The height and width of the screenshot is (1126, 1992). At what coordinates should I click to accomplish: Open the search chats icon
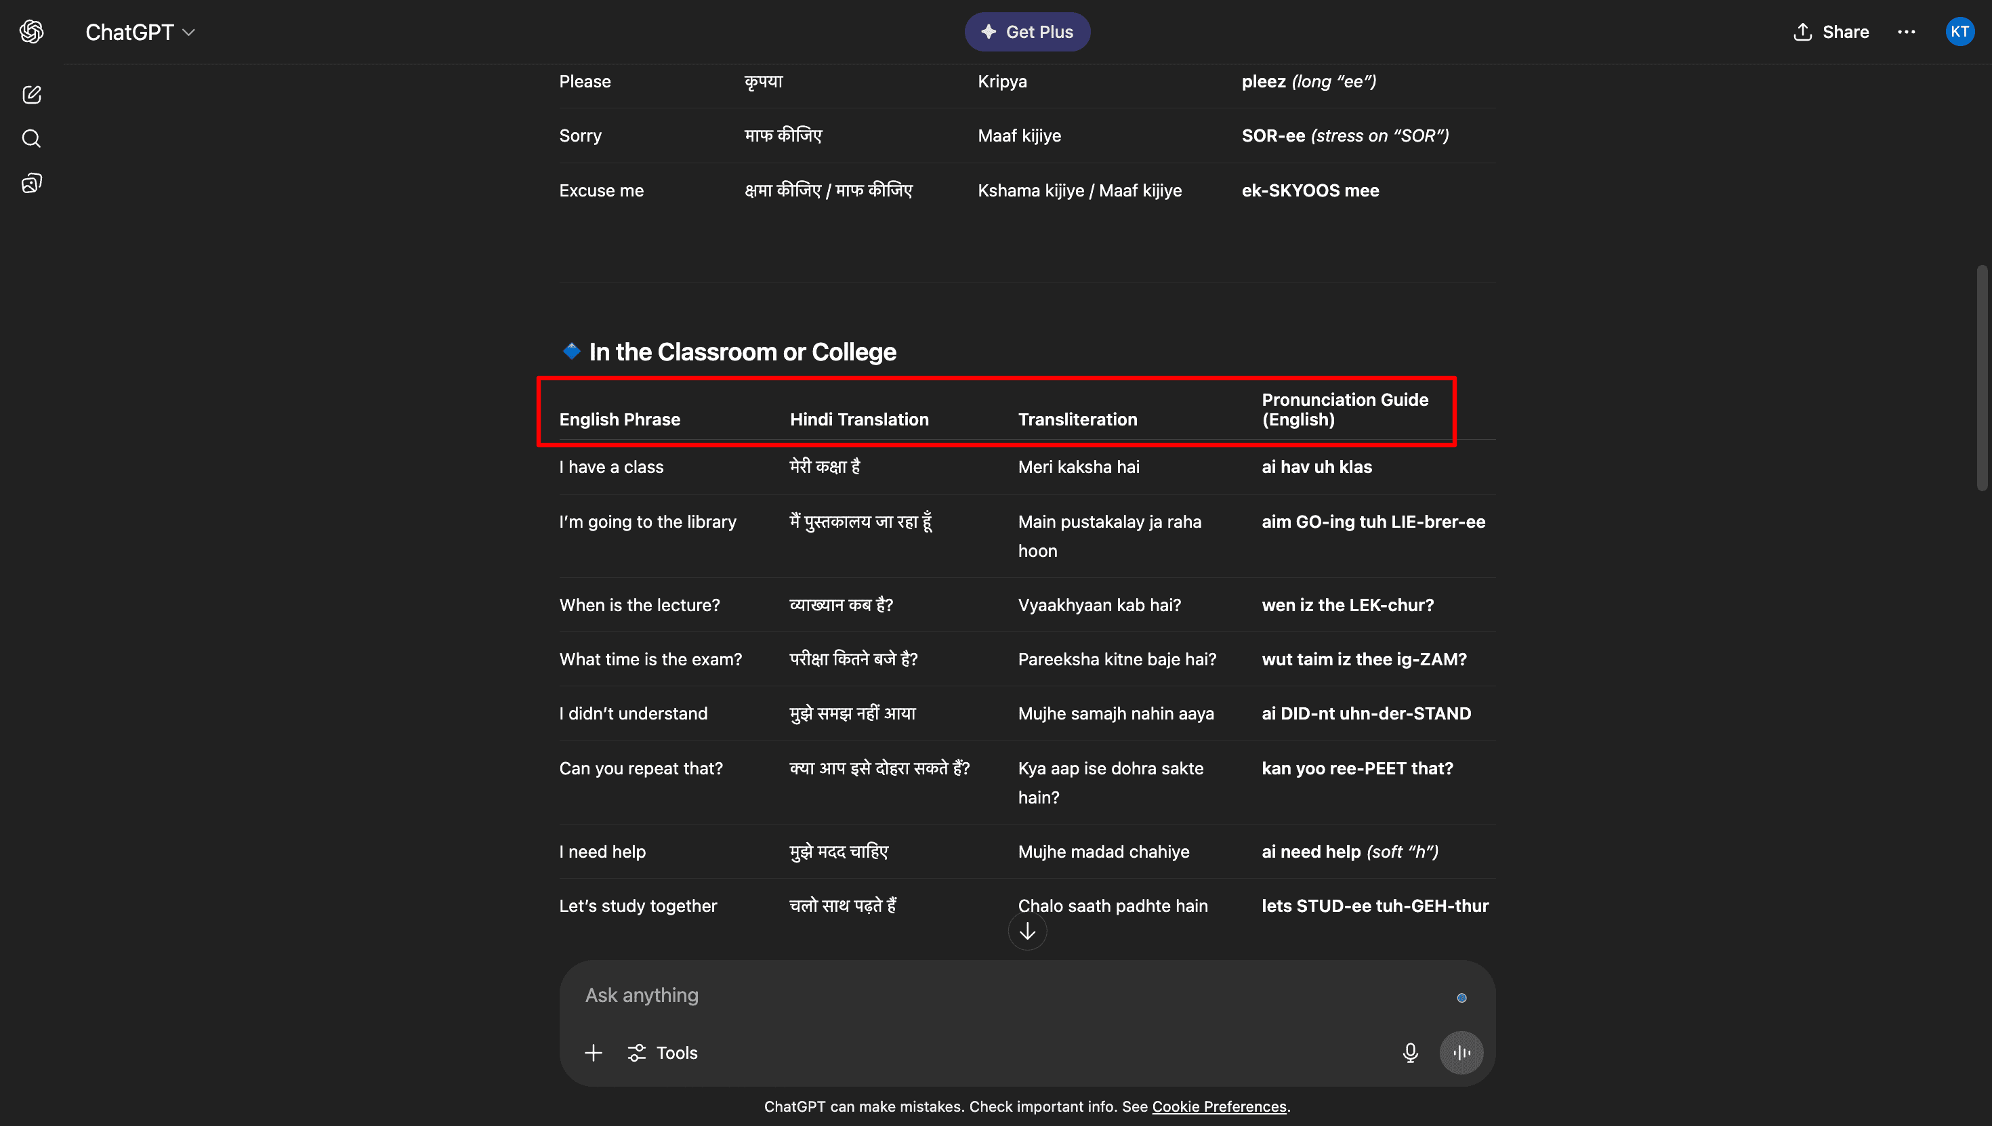click(32, 138)
